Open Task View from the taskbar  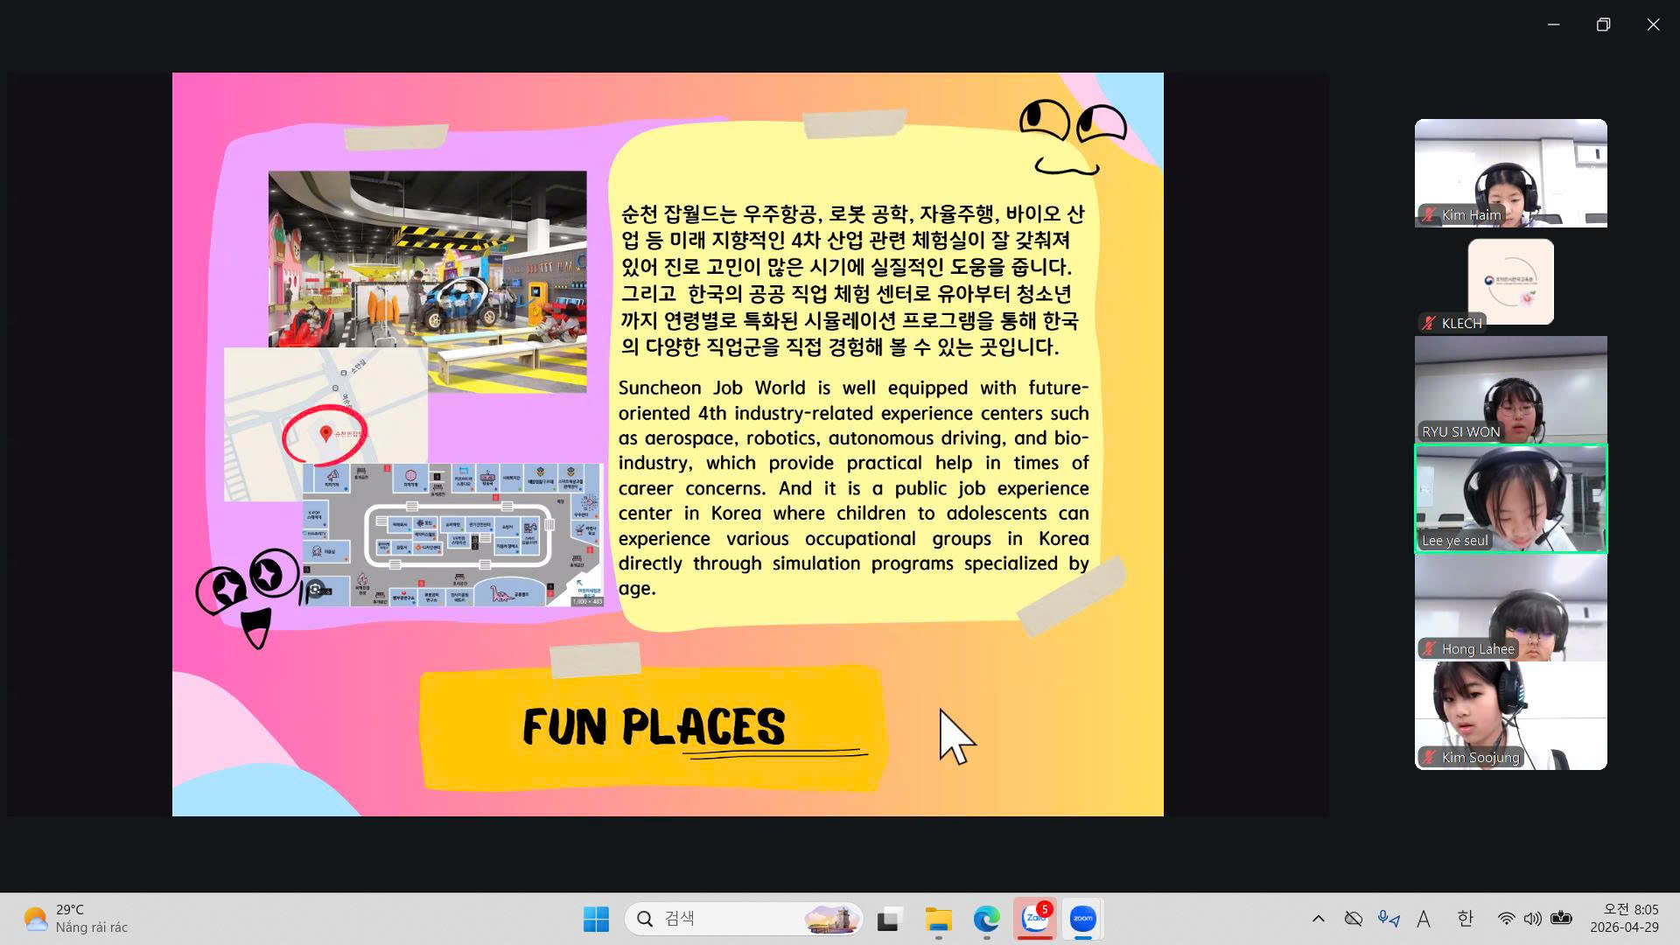(x=889, y=919)
